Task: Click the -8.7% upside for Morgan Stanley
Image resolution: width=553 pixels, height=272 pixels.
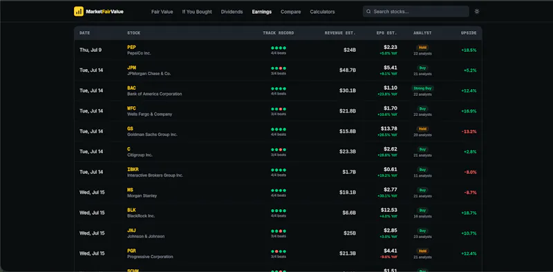Action: point(470,193)
